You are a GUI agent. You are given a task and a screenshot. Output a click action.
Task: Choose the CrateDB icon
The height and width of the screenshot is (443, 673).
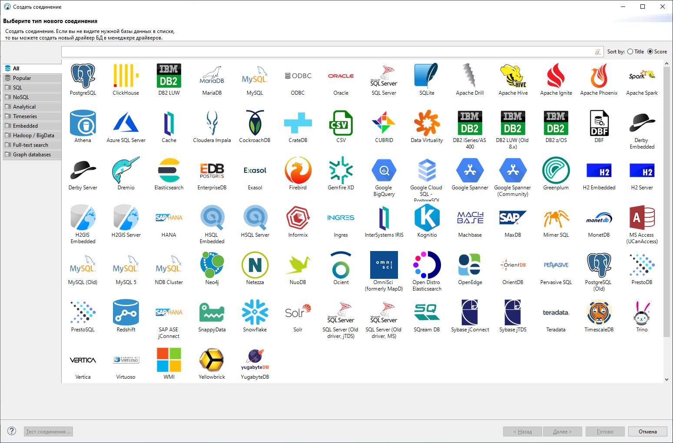pyautogui.click(x=298, y=123)
